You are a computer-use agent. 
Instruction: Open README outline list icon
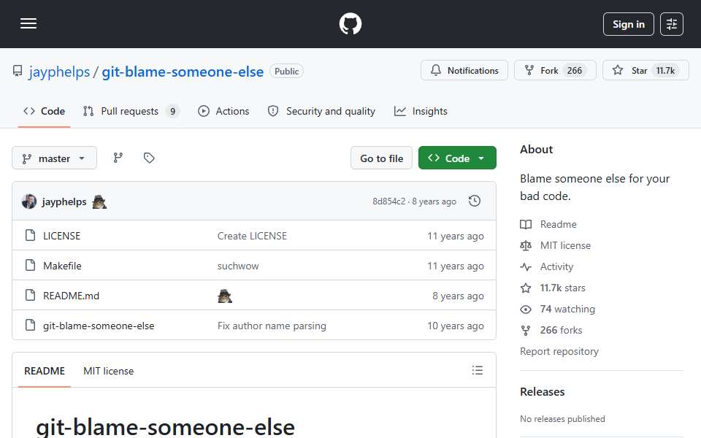[x=478, y=370]
